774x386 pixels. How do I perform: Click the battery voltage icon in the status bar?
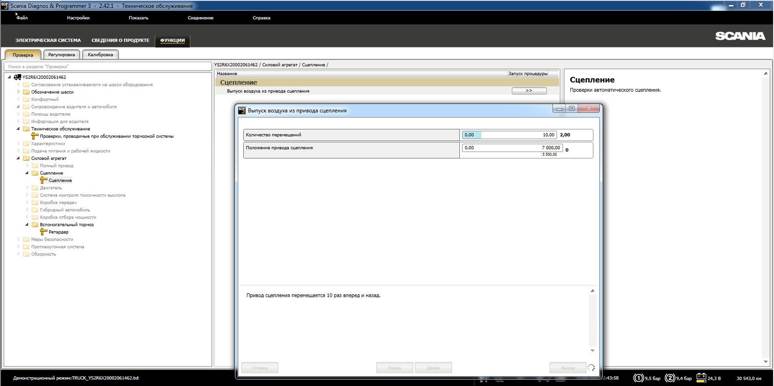pyautogui.click(x=701, y=378)
